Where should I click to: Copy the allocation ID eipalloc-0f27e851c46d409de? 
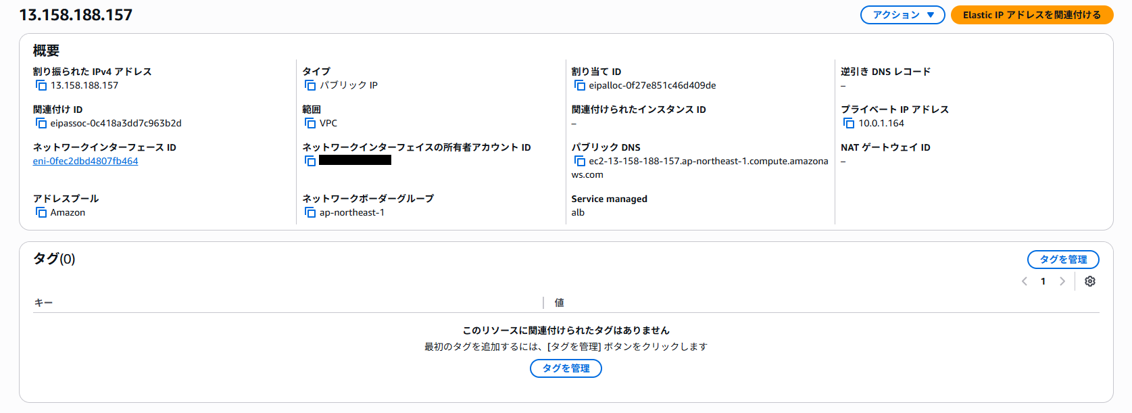(x=579, y=85)
